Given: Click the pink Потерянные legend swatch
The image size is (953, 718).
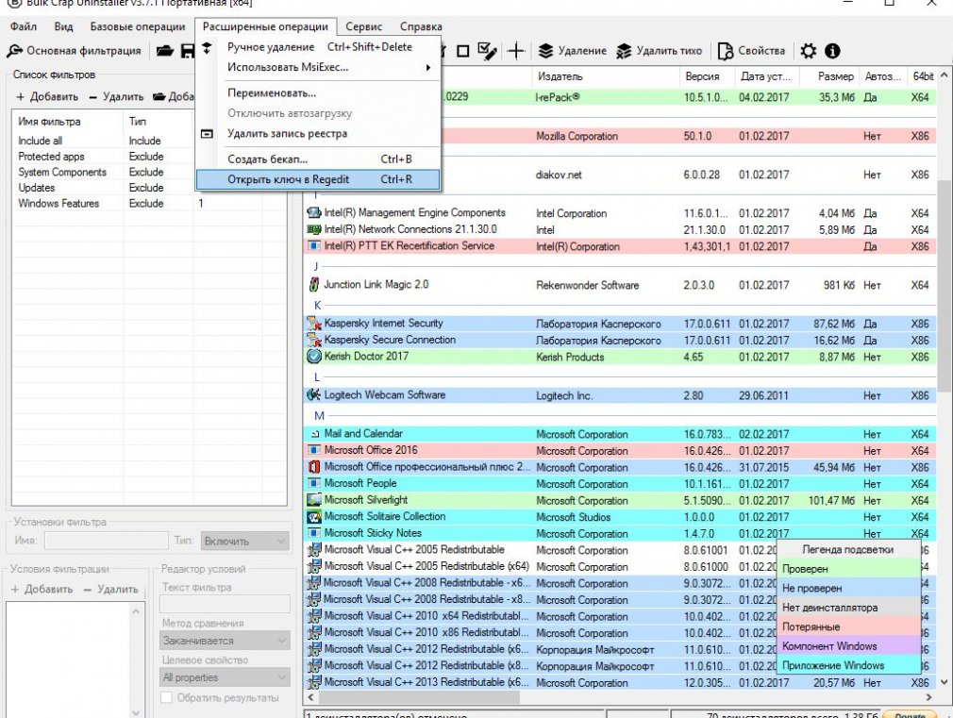Looking at the screenshot, I should (849, 626).
